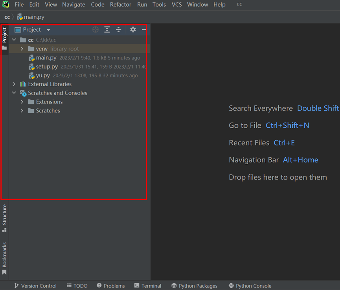
Task: Click the yu.py Python file icon
Action: tap(32, 76)
